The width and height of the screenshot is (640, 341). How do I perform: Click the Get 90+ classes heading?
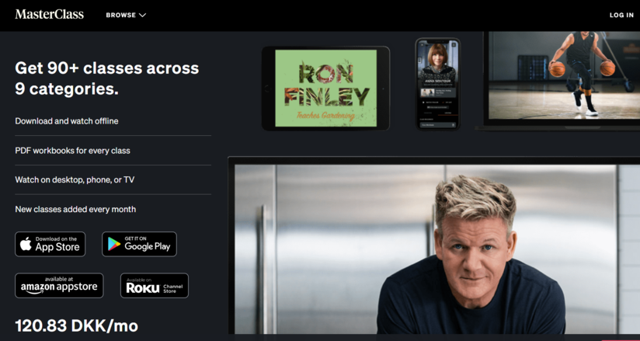point(107,78)
